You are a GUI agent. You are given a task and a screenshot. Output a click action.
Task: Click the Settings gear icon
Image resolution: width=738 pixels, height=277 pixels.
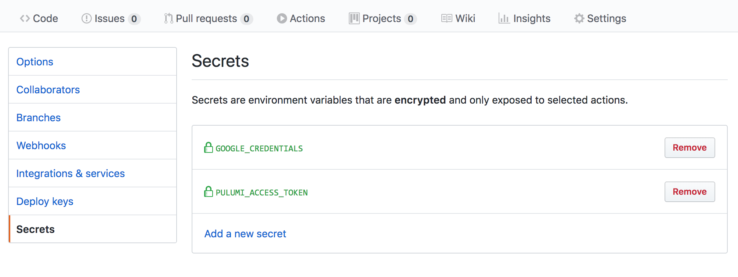click(579, 18)
